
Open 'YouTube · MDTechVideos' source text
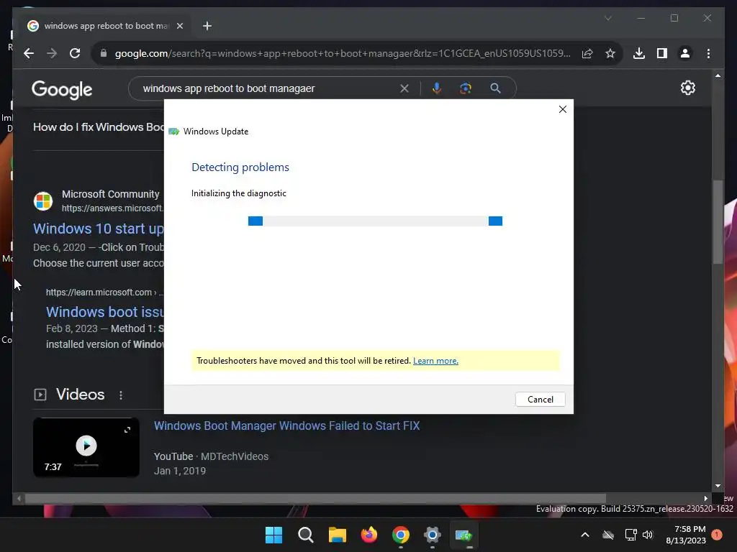211,456
